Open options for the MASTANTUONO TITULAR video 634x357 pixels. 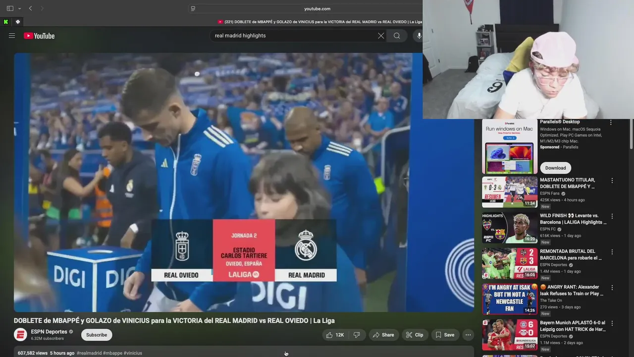pos(612,181)
